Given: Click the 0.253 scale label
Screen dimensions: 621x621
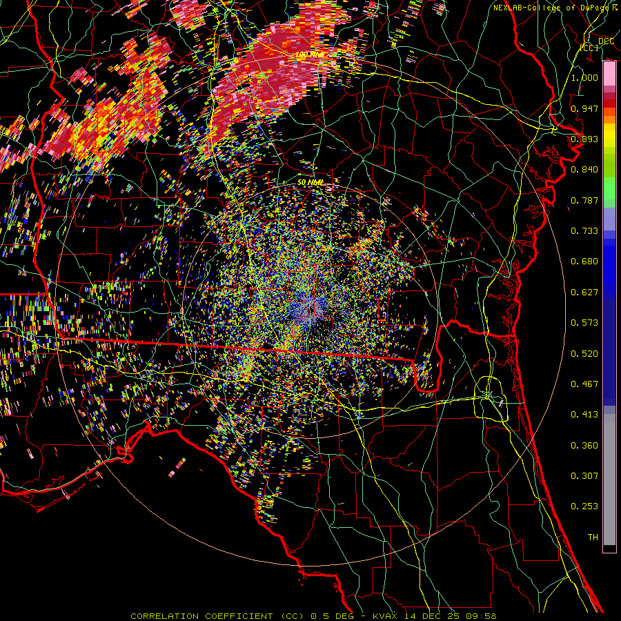Looking at the screenshot, I should (x=584, y=506).
